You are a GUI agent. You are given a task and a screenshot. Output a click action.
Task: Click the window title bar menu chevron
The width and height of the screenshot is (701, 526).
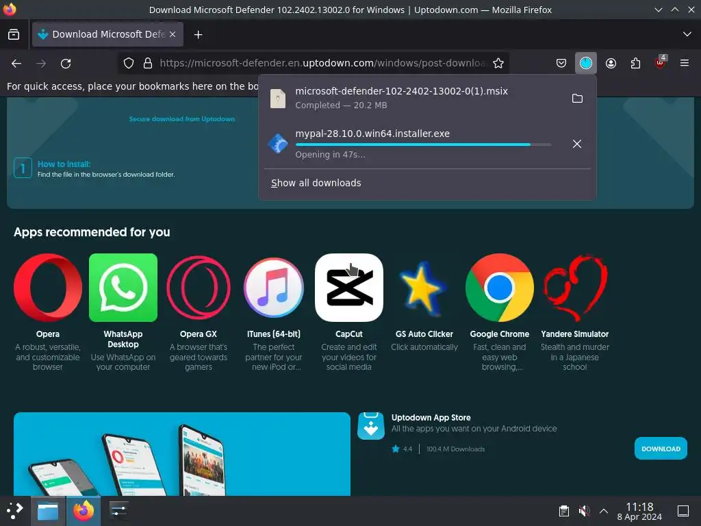(x=658, y=10)
